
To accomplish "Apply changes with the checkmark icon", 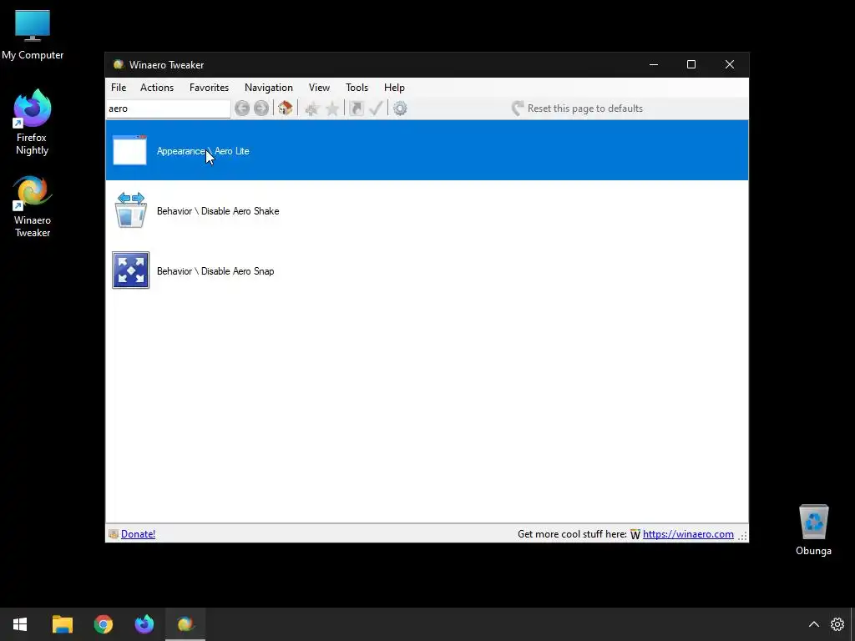I will pos(376,108).
